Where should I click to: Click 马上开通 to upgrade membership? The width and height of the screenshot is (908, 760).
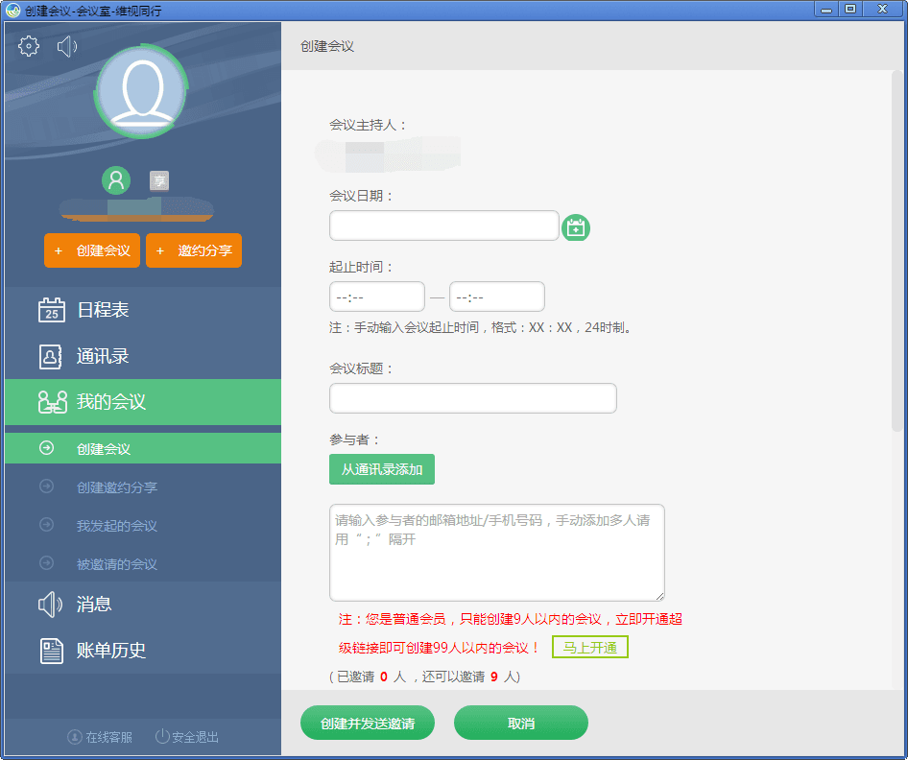pyautogui.click(x=589, y=647)
